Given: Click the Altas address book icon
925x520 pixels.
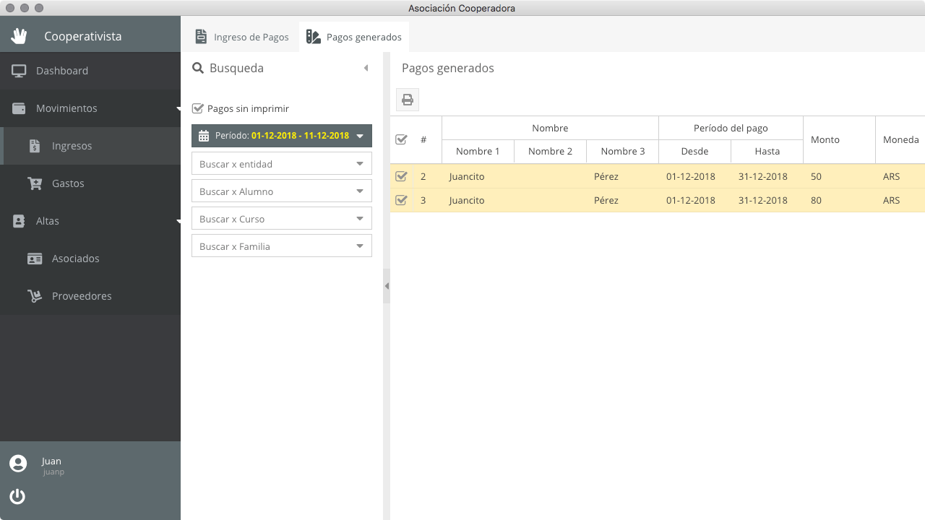Looking at the screenshot, I should tap(19, 221).
